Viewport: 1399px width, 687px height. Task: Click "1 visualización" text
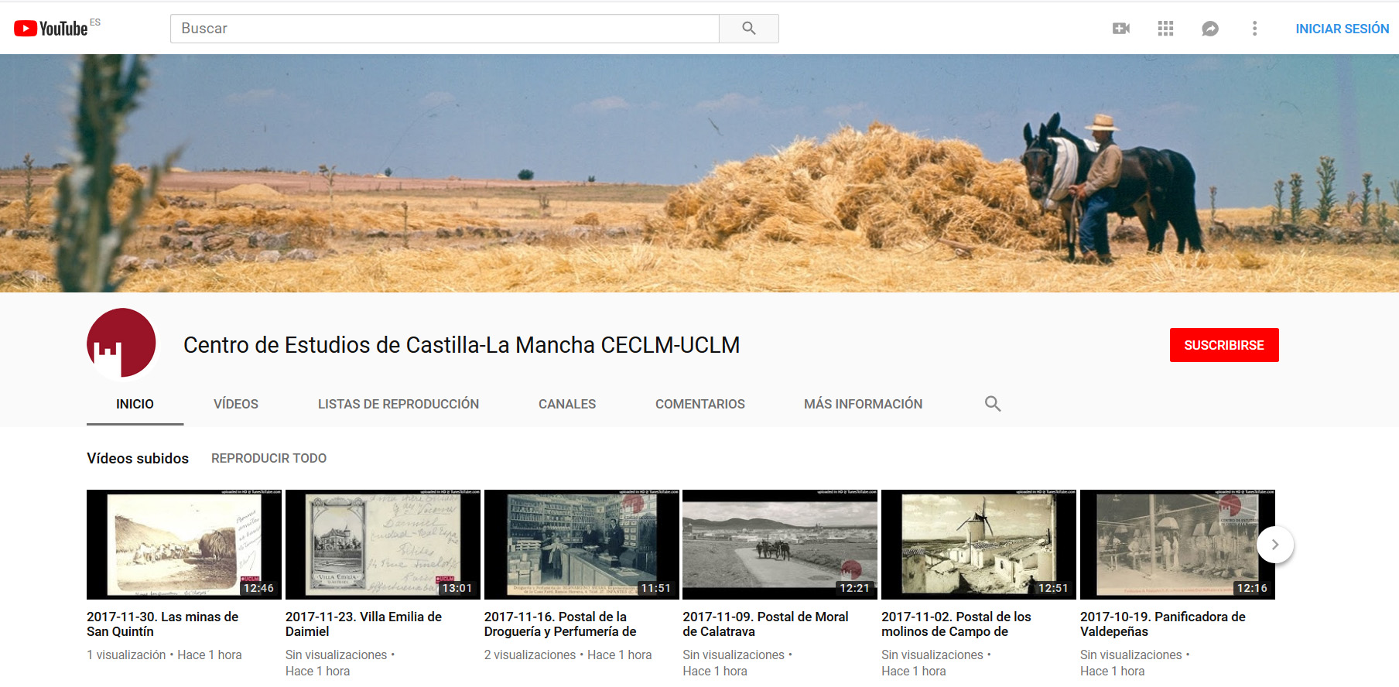click(126, 655)
